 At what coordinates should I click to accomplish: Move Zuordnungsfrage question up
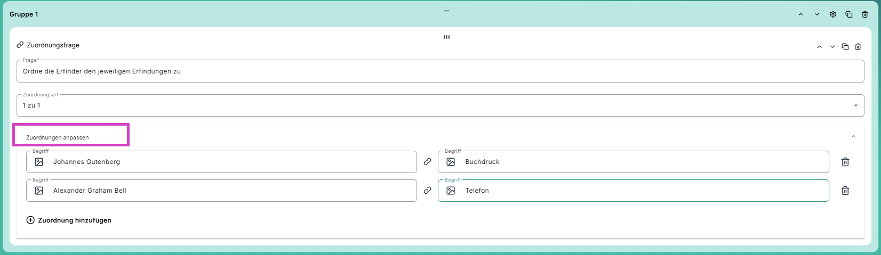point(819,47)
